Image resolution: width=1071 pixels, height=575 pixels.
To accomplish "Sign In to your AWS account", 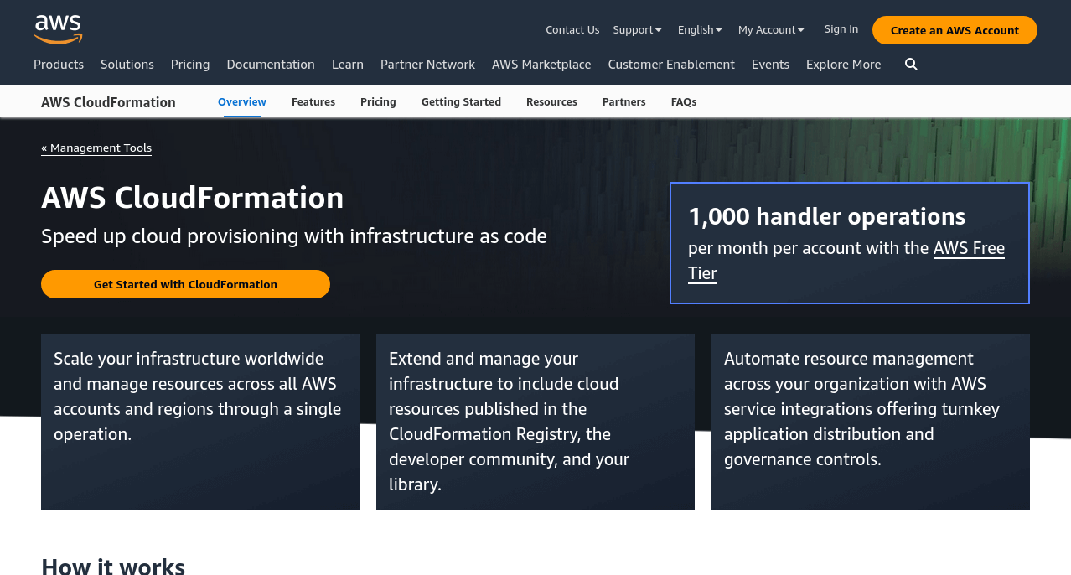I will pos(841,29).
